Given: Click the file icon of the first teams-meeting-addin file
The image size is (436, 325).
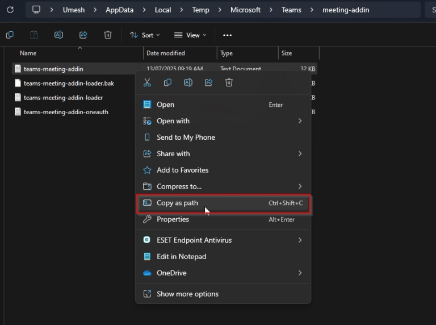Looking at the screenshot, I should (18, 69).
